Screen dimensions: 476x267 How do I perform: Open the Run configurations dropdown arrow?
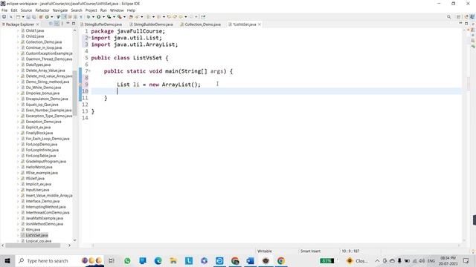[103, 16]
